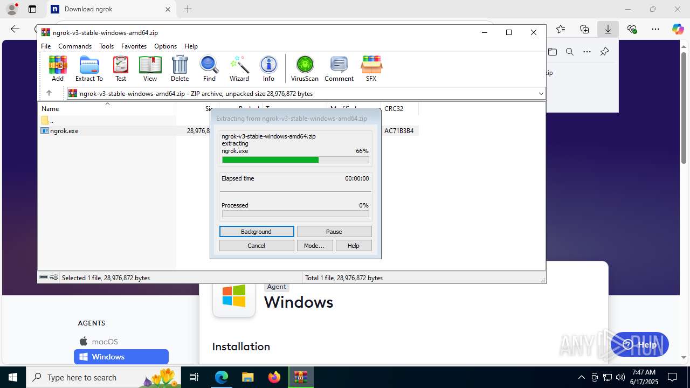Open the View tool in WinRAR
This screenshot has width=690, height=388.
pos(150,68)
